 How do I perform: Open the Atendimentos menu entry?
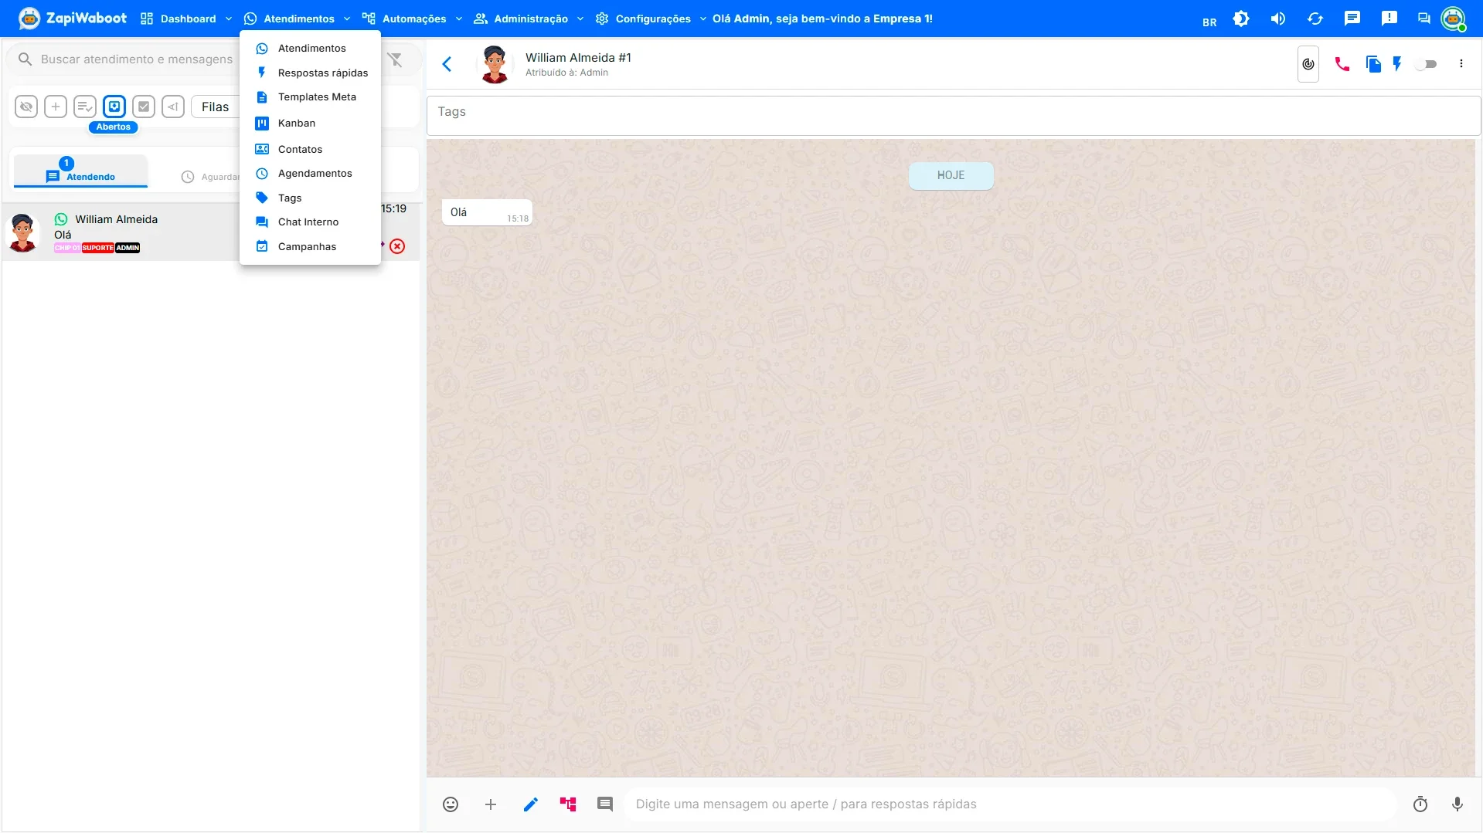point(310,49)
